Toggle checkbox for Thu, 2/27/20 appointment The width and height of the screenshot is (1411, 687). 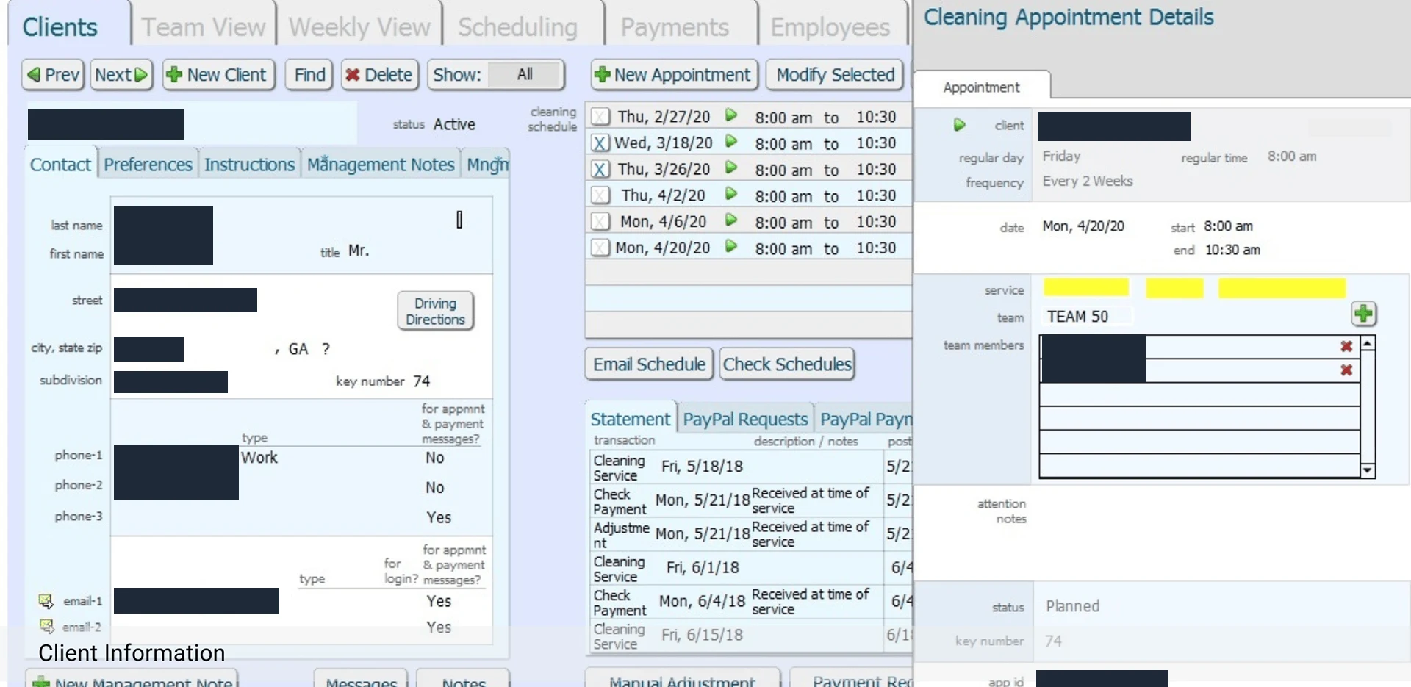pos(600,117)
